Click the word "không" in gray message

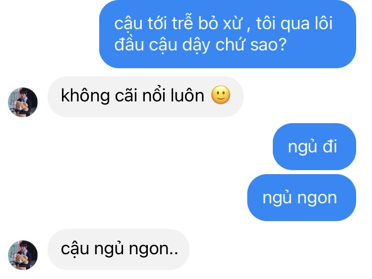85,95
